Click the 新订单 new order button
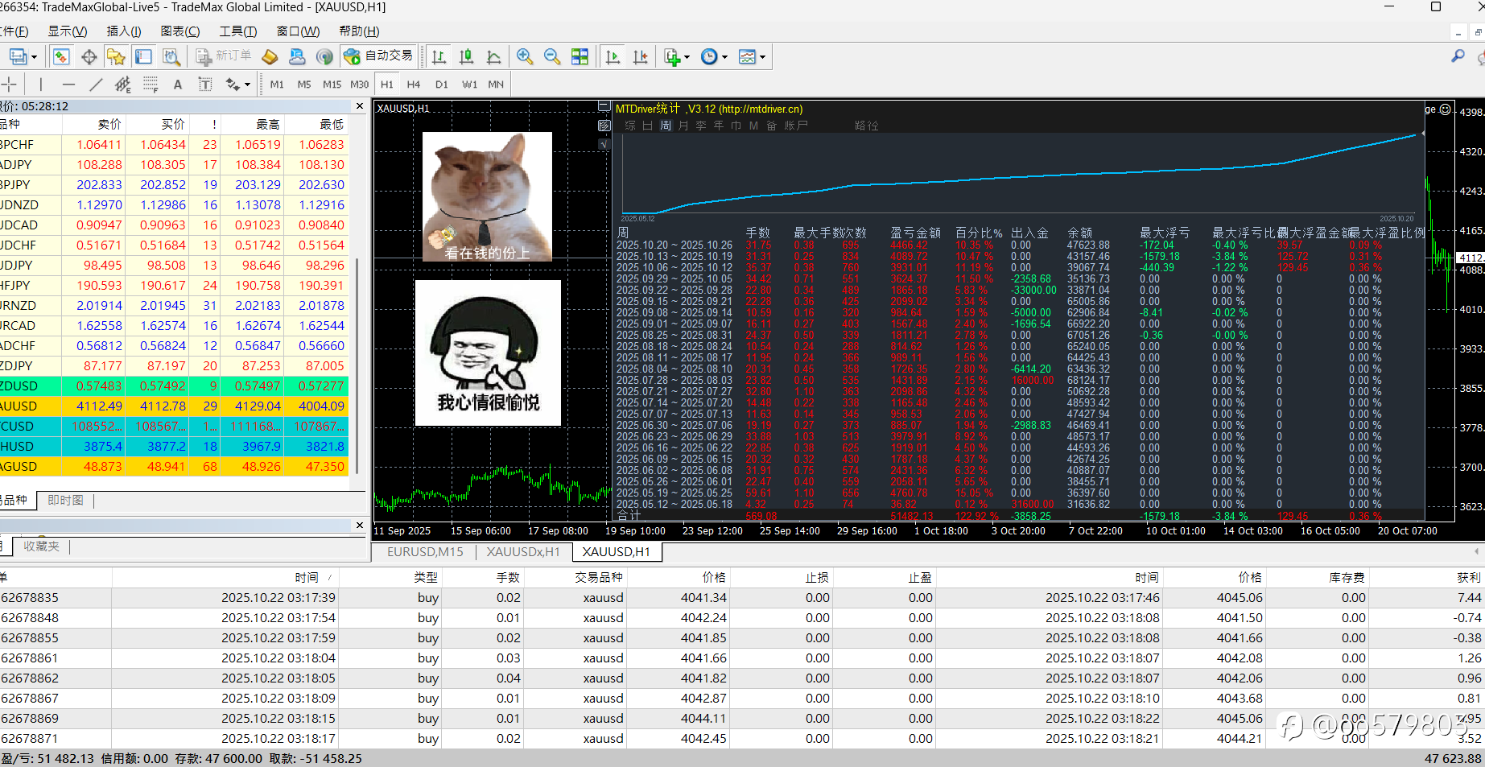This screenshot has width=1485, height=767. pyautogui.click(x=224, y=56)
